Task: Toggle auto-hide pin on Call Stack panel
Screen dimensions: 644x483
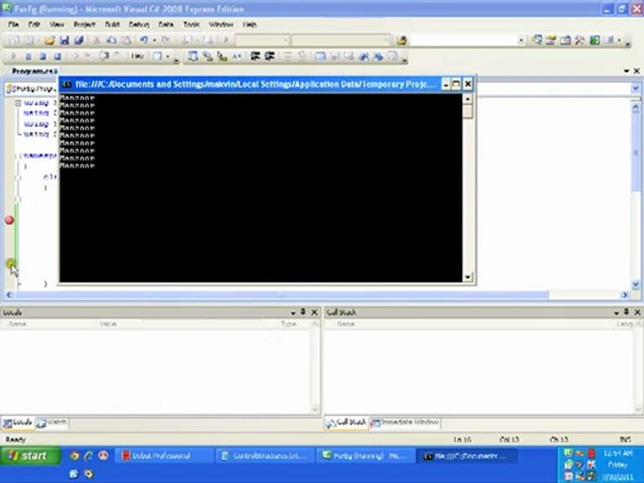Action: (627, 312)
